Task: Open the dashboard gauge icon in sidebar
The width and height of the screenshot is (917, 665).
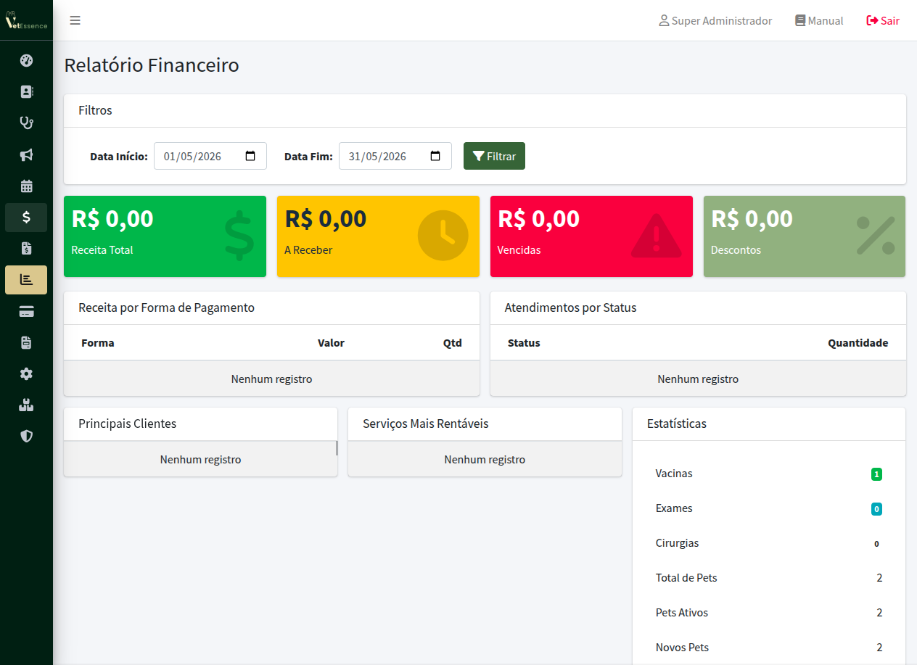Action: (26, 61)
